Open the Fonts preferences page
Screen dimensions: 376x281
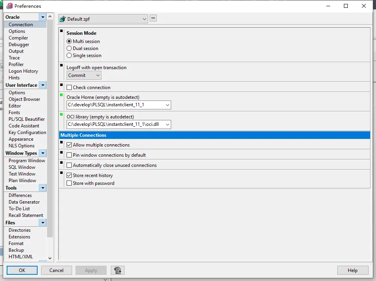14,113
